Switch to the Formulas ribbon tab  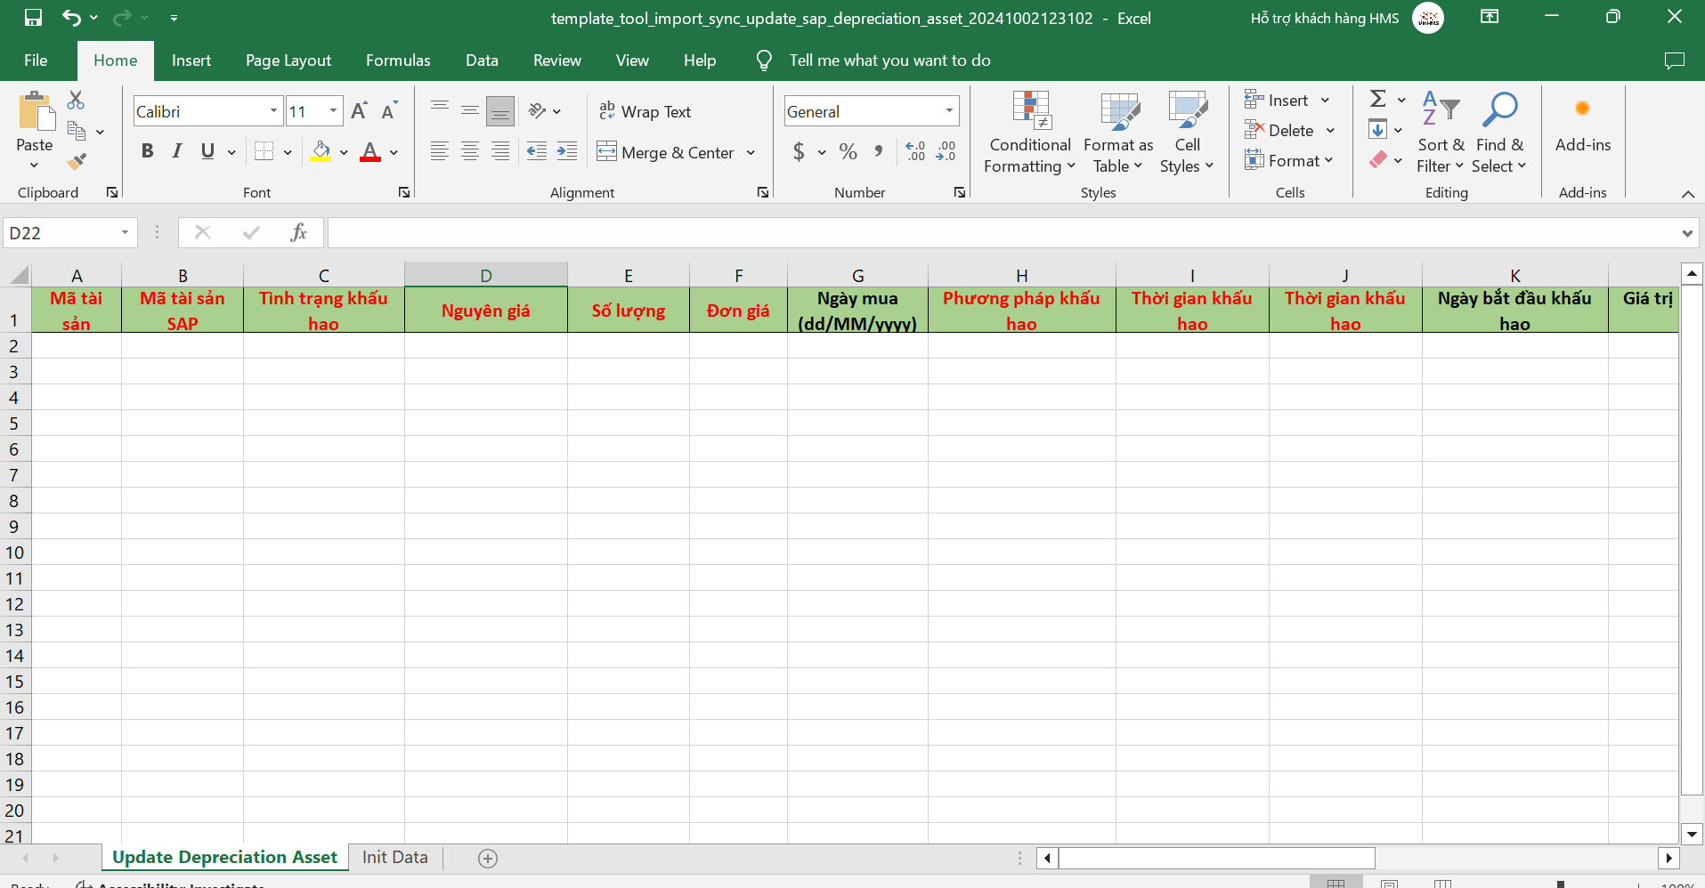[398, 61]
